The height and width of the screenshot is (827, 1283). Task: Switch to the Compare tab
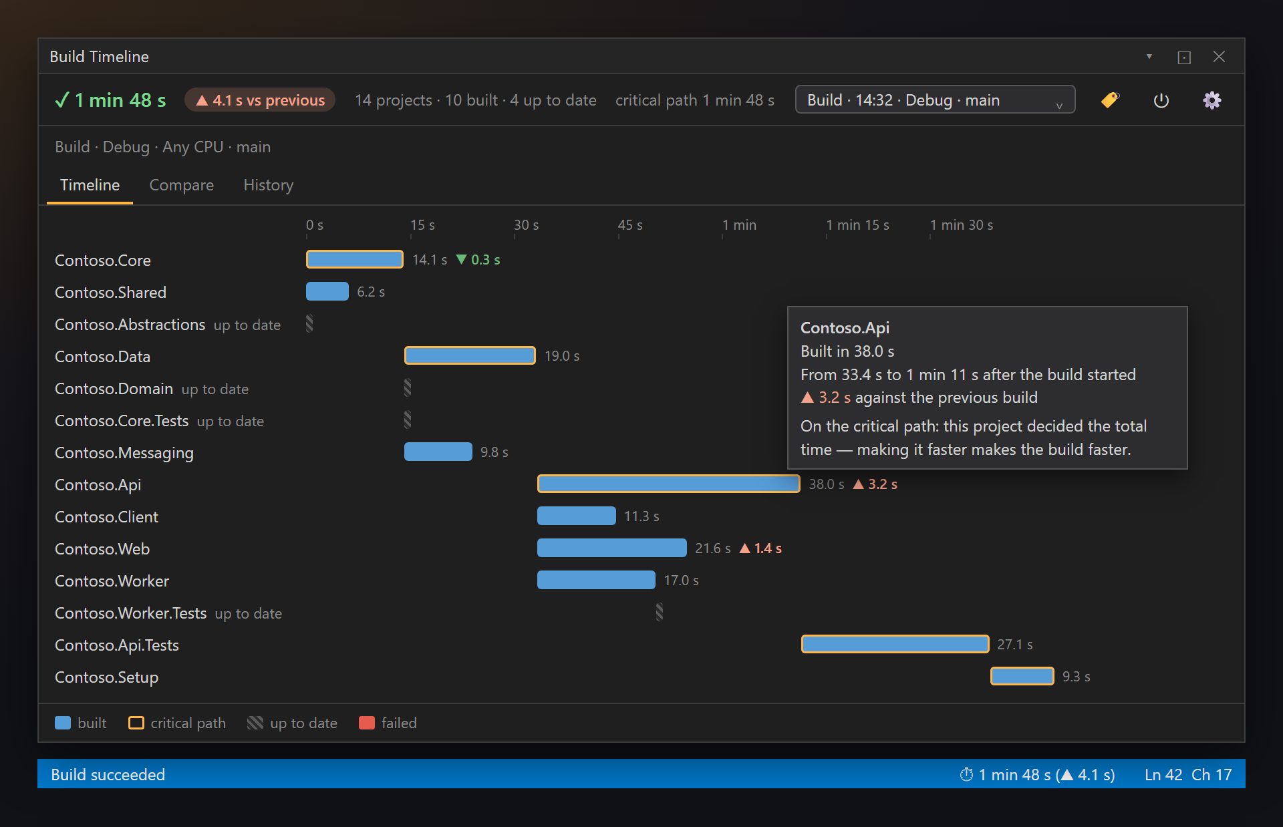click(x=182, y=185)
